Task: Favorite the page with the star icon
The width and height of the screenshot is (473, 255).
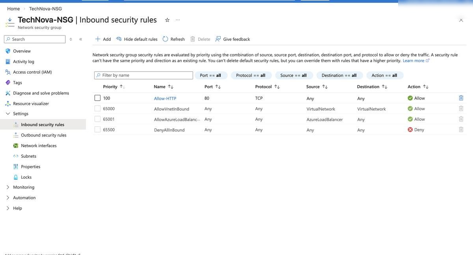Action: 167,20
